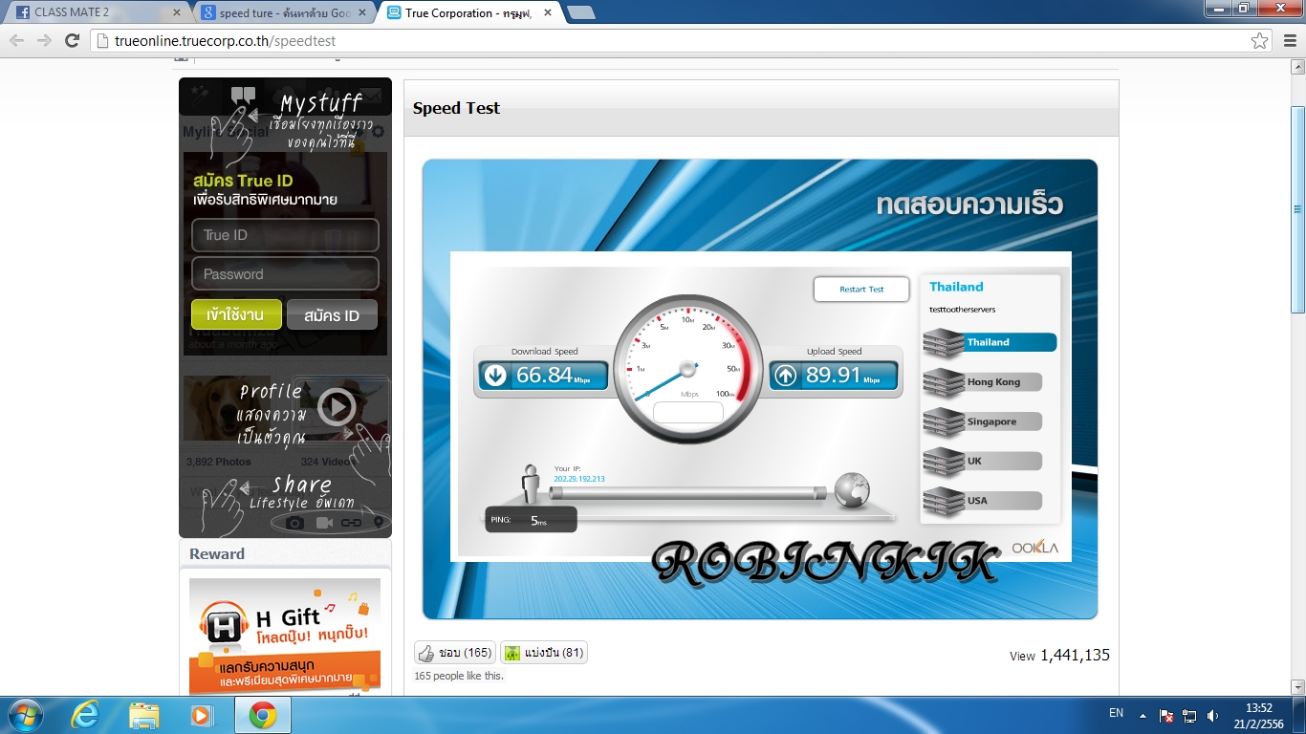Click the ชอบ (165) like button
This screenshot has height=734, width=1306.
point(455,653)
